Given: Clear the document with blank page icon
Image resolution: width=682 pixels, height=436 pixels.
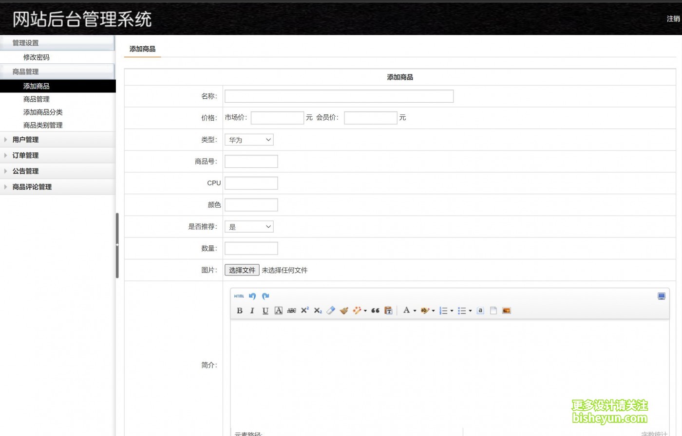Looking at the screenshot, I should (x=493, y=310).
